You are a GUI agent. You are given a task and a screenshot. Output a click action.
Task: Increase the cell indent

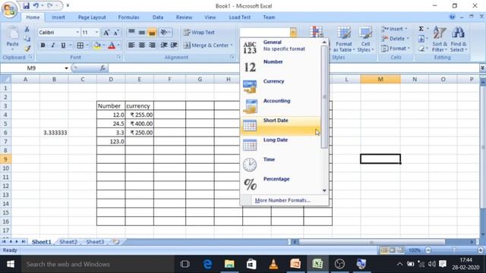point(174,45)
